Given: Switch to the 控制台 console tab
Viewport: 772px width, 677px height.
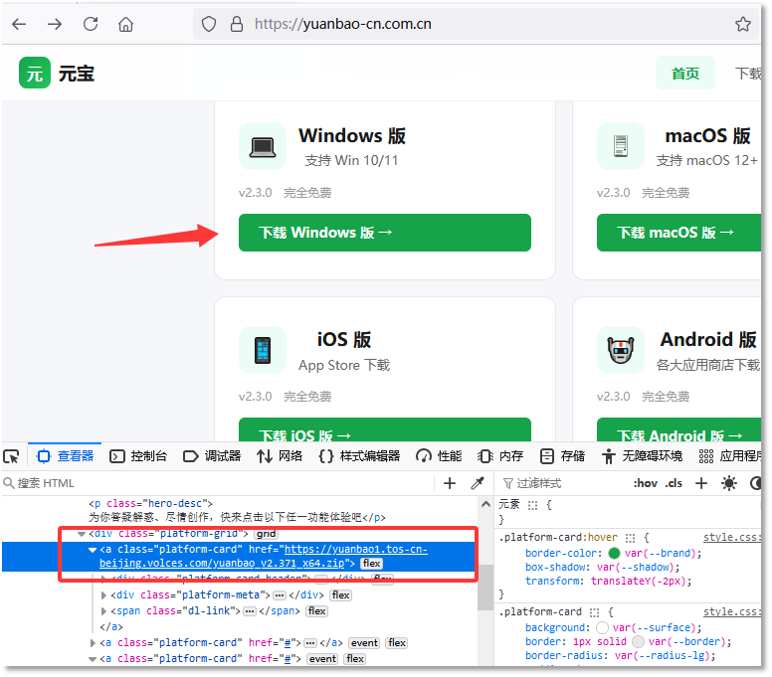Looking at the screenshot, I should (x=138, y=456).
